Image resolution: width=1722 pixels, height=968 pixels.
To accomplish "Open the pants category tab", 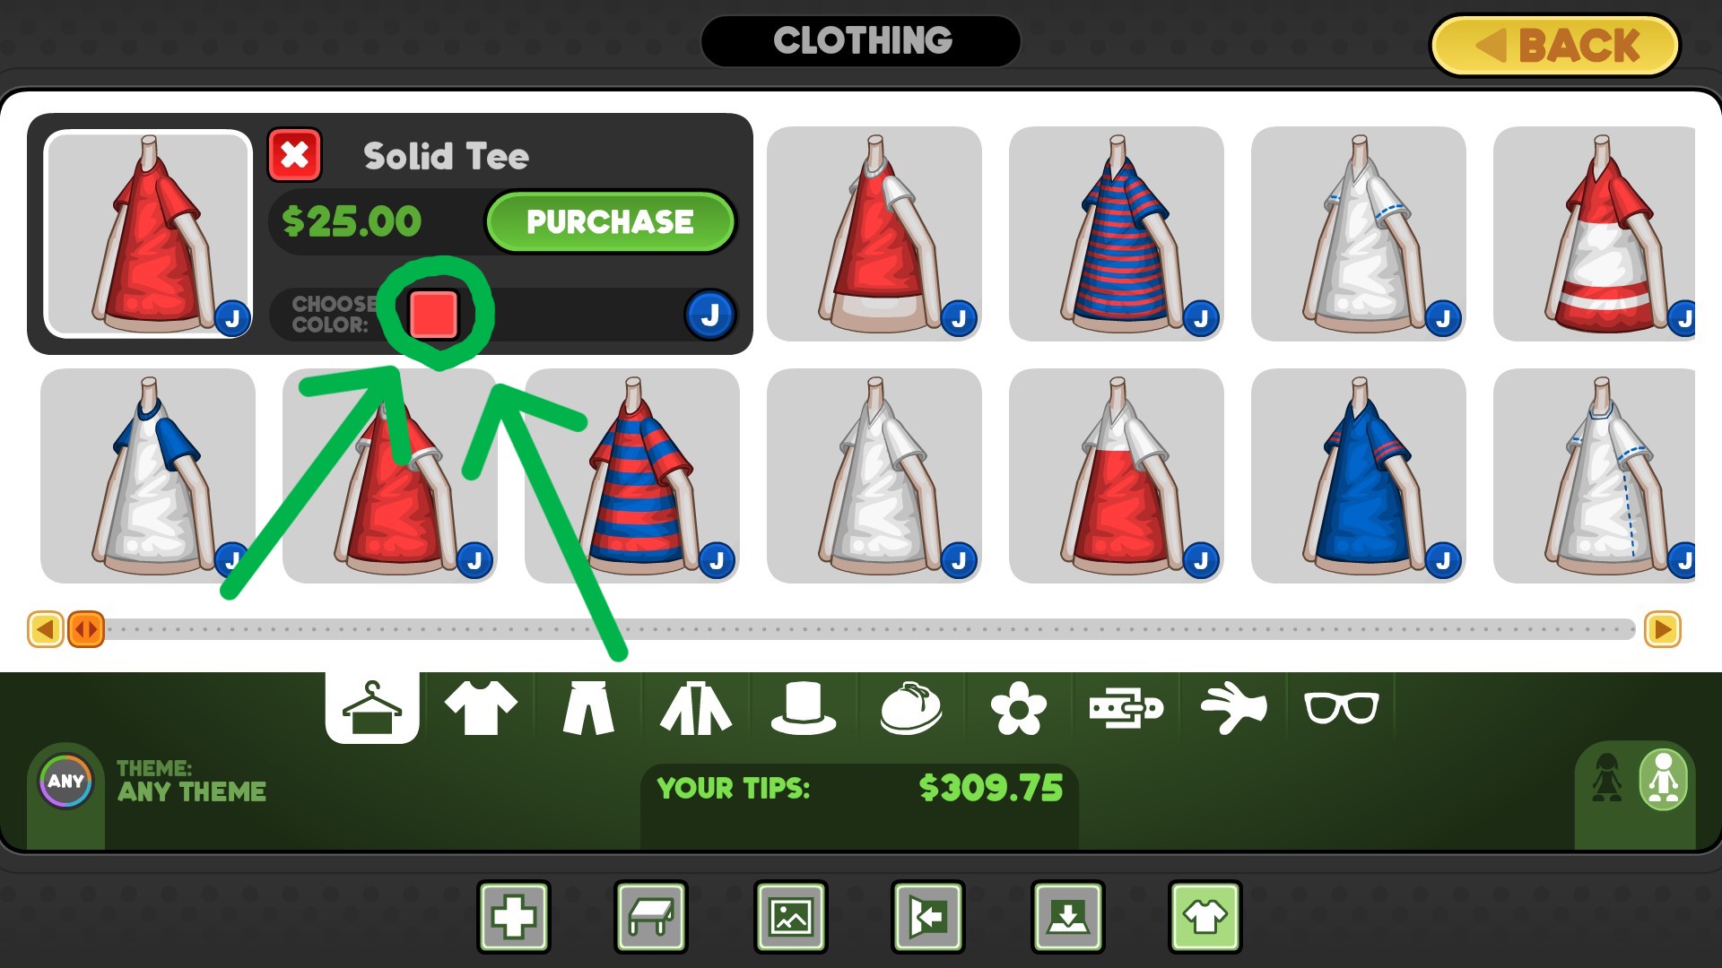I will [588, 708].
